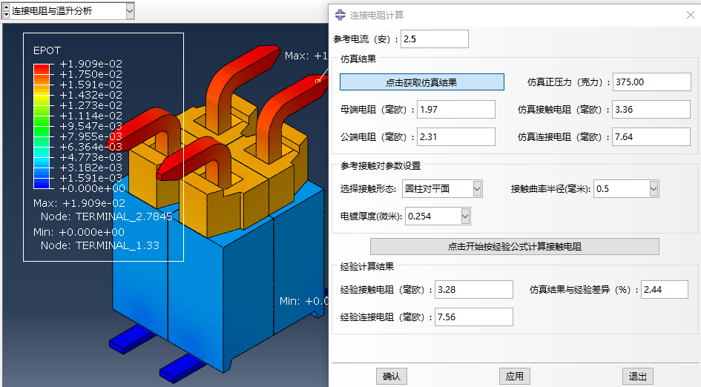Click the 连接电阻计算 dialog title icon
701x387 pixels.
click(x=340, y=15)
